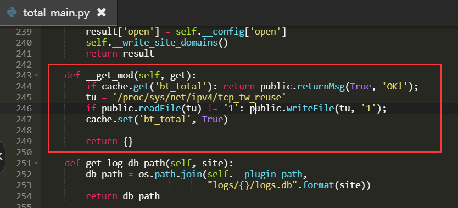Viewport: 458px width, 208px height.
Task: Close the total_main.py tab
Action: [x=102, y=13]
